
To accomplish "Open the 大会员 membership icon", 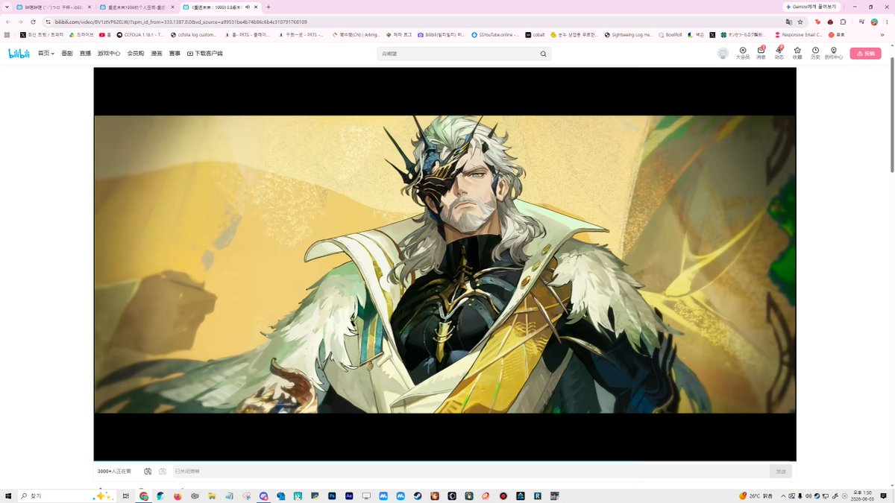I will (742, 53).
